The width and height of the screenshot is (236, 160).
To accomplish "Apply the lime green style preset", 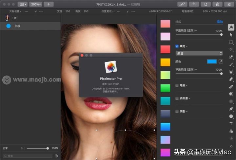I will (x=165, y=75).
